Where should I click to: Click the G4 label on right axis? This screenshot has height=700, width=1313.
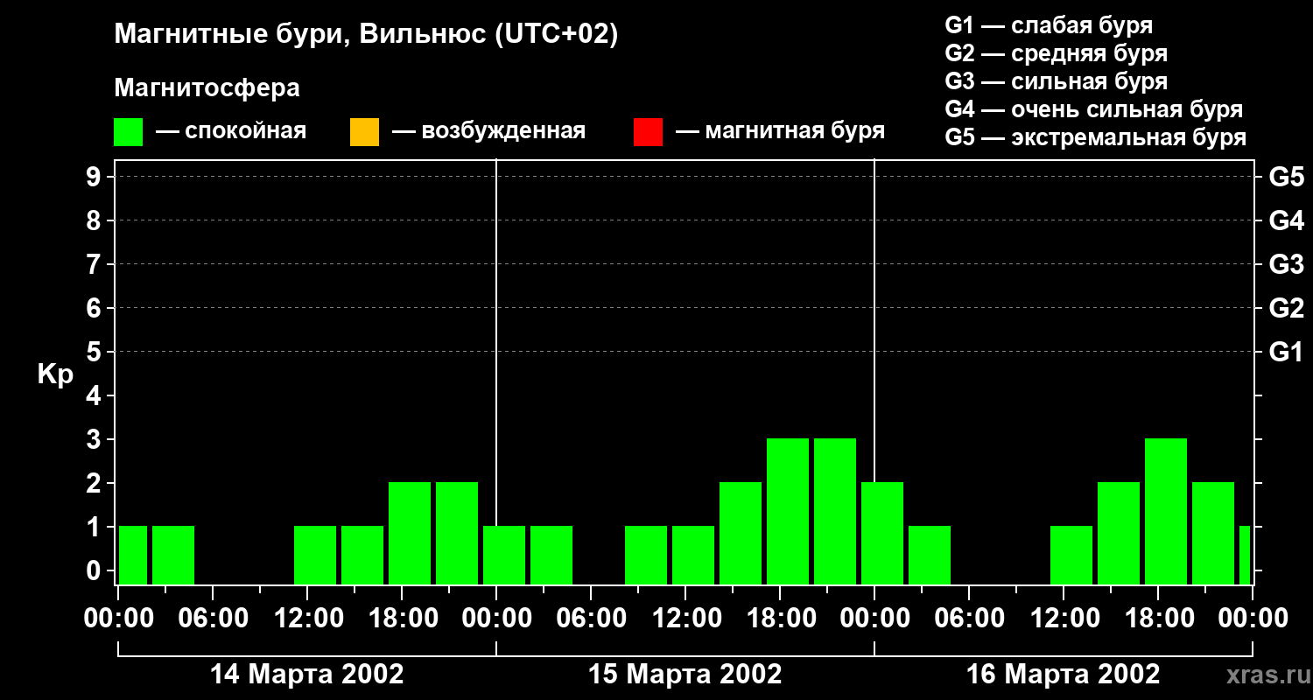pyautogui.click(x=1287, y=220)
